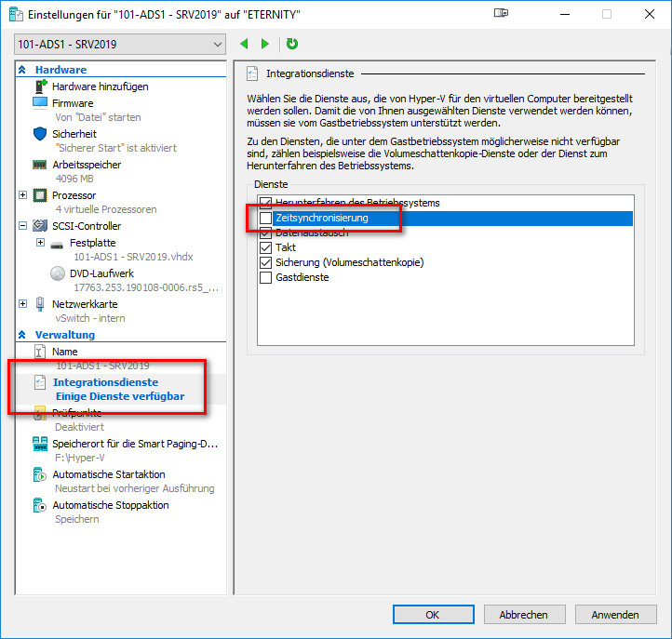Click the green refresh icon
672x639 pixels.
[292, 44]
